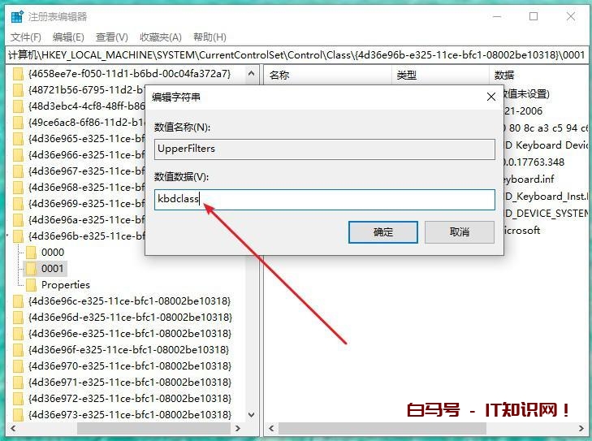The image size is (592, 441).
Task: Select key starting {49ce6ac8-6f86-11d2
Action: pyautogui.click(x=86, y=123)
